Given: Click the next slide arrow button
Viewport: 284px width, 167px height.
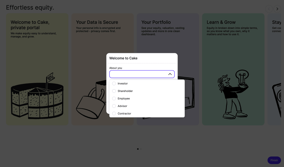Looking at the screenshot, I should pos(277,9).
